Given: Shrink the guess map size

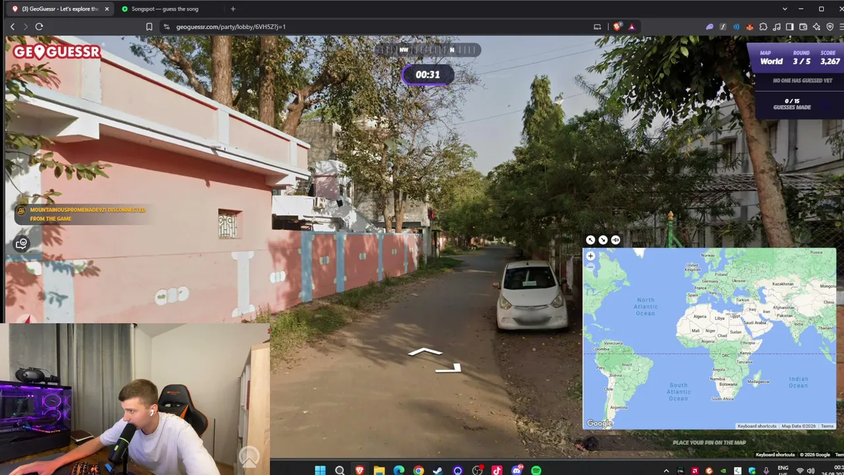Looking at the screenshot, I should tap(603, 240).
